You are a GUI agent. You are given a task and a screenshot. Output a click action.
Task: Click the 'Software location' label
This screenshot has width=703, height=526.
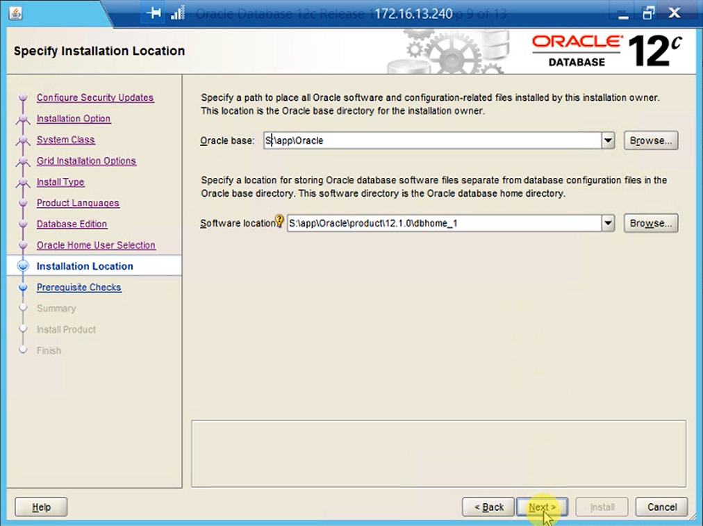click(x=238, y=223)
